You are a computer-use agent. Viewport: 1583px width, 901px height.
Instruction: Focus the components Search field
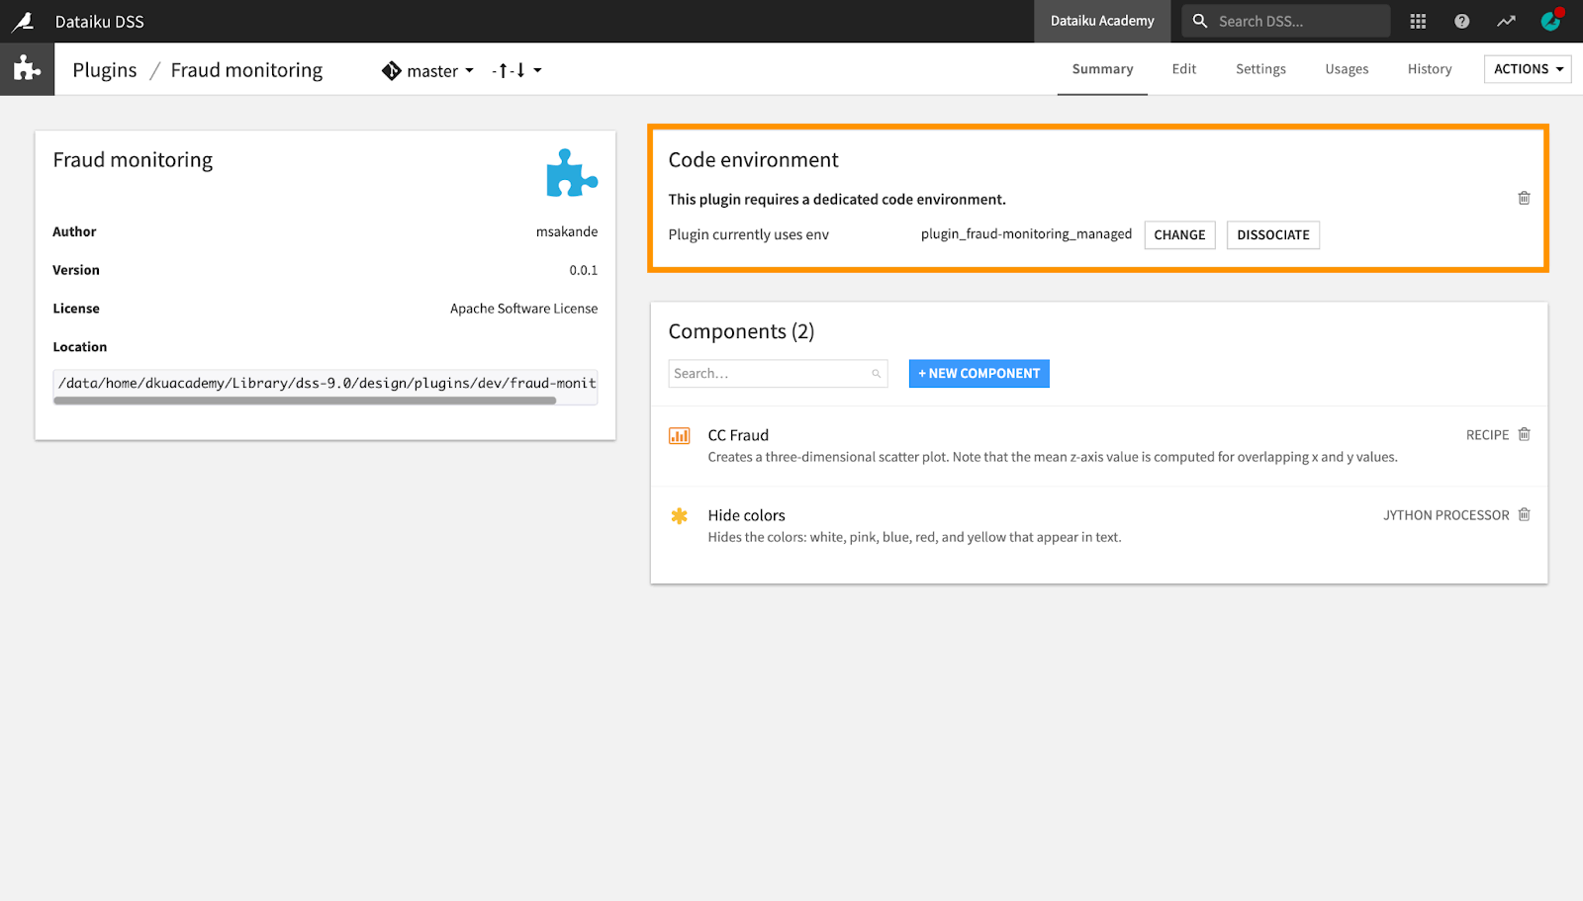click(x=778, y=374)
